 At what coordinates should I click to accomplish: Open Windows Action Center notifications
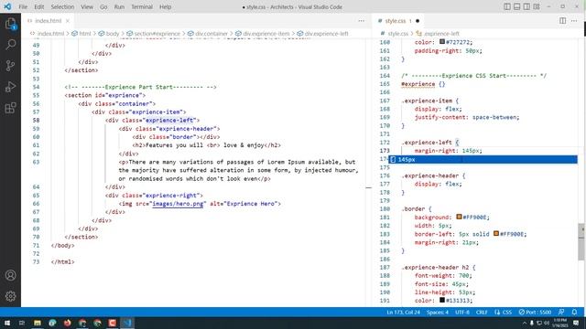pyautogui.click(x=576, y=323)
